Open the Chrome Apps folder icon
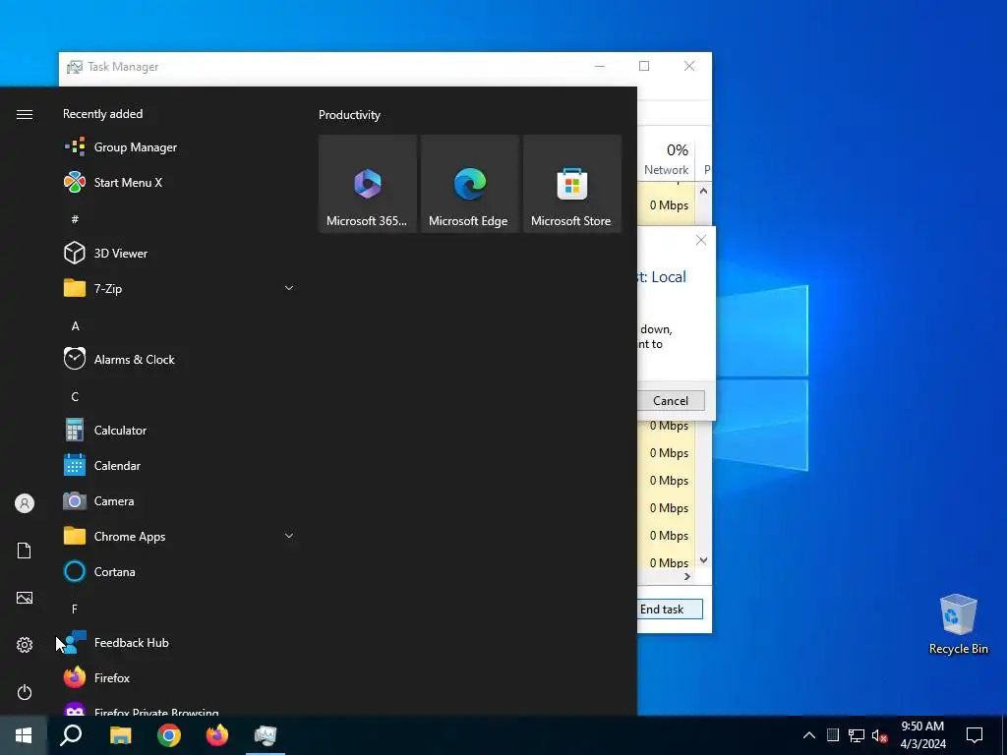The image size is (1007, 755). (75, 536)
